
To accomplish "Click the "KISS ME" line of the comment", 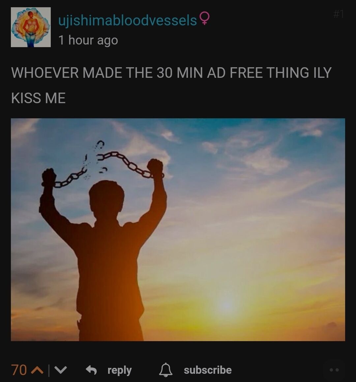I will click(38, 98).
